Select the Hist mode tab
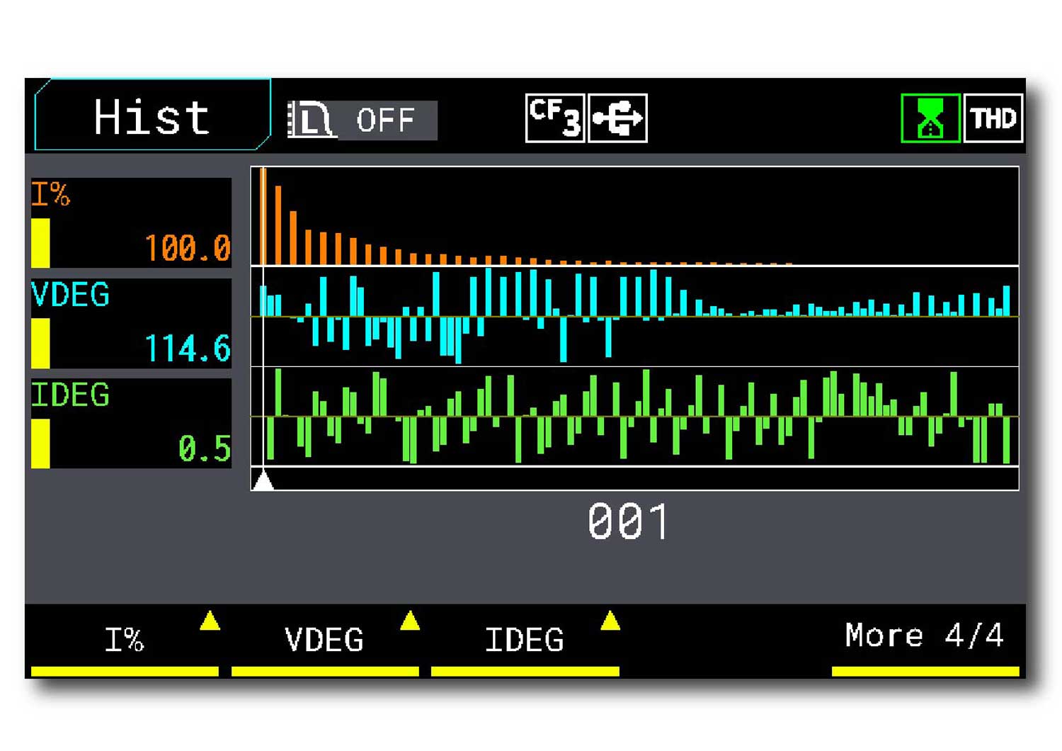1062x751 pixels. click(152, 115)
